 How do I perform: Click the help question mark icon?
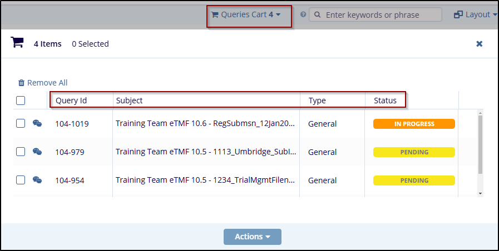coord(303,15)
